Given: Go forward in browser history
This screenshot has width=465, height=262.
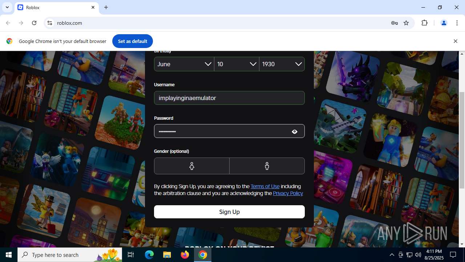Looking at the screenshot, I should tap(21, 23).
